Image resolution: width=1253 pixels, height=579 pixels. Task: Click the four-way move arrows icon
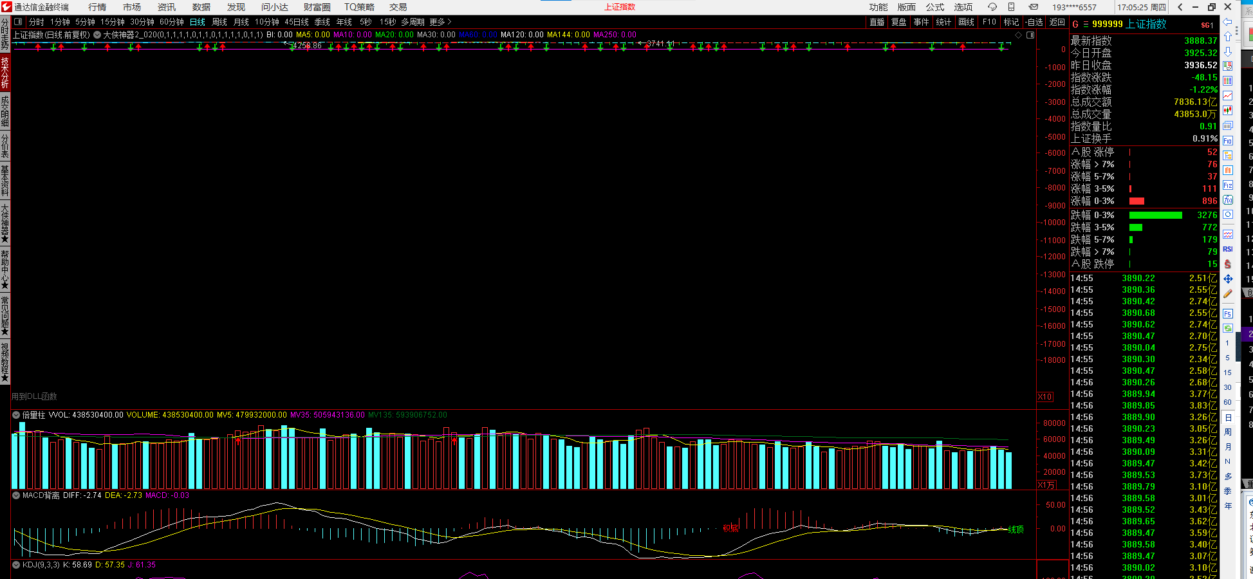coord(1228,279)
